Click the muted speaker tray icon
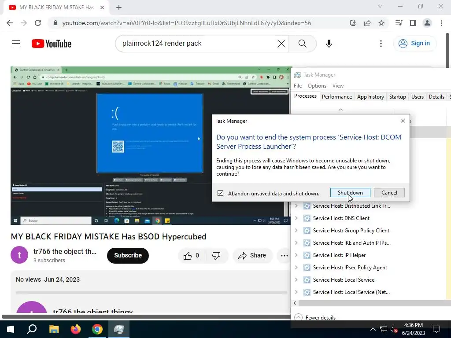 [x=394, y=329]
